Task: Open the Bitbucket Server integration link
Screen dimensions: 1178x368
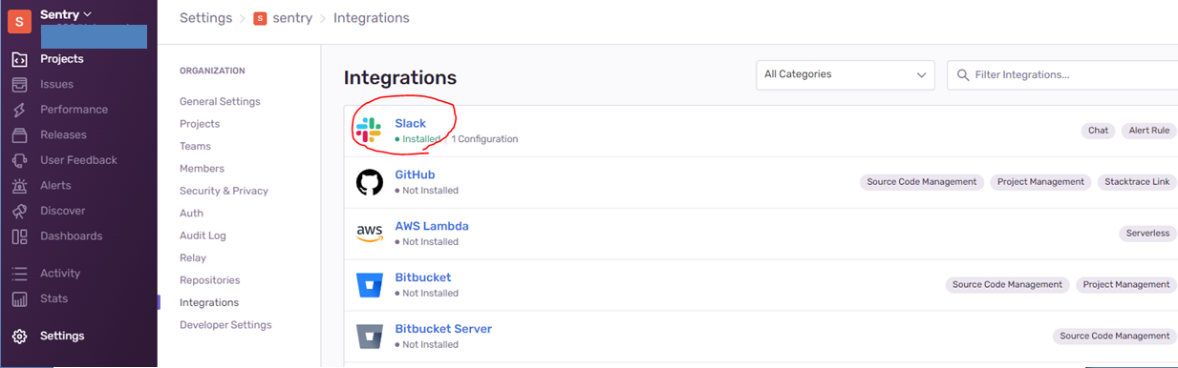Action: click(443, 329)
